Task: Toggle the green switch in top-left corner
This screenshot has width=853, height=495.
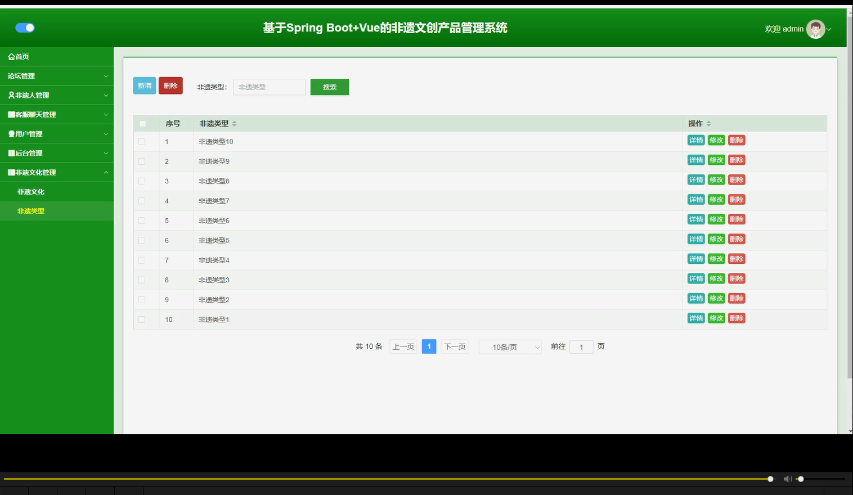Action: pos(25,27)
